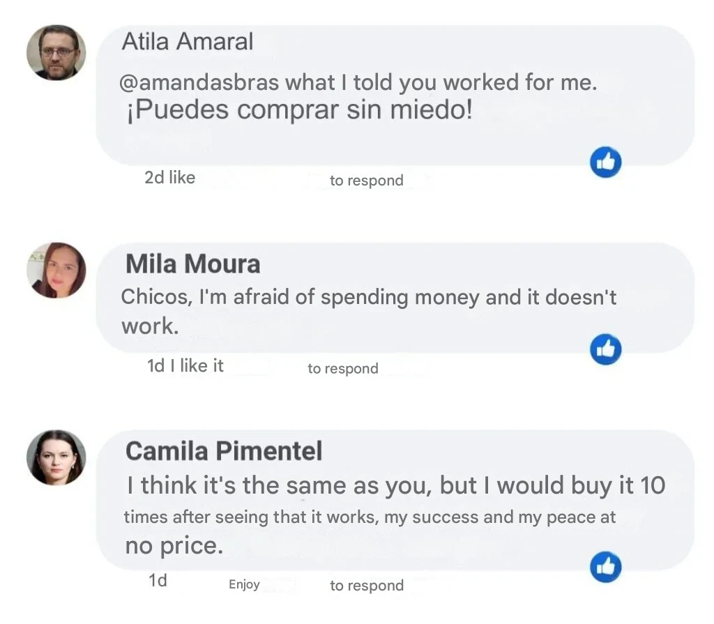714x624 pixels.
Task: Open the Atila Amaral name link
Action: point(187,42)
